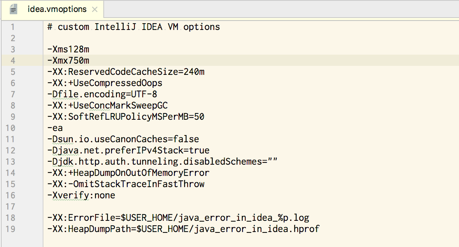This screenshot has height=247, width=459.
Task: Place cursor on the -Xms128m line
Action: [68, 49]
